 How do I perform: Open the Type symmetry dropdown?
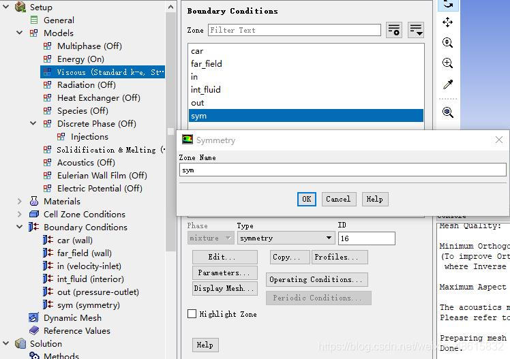pos(286,238)
